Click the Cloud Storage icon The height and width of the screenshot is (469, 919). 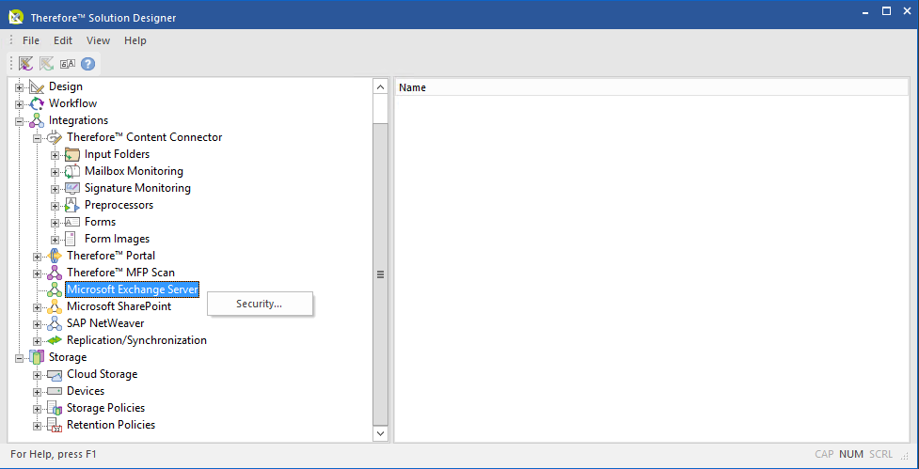[55, 375]
